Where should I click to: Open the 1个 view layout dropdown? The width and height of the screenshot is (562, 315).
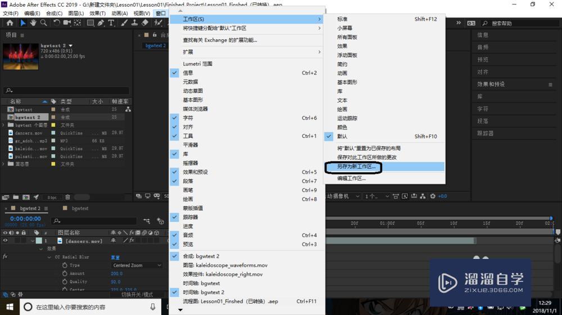point(377,196)
